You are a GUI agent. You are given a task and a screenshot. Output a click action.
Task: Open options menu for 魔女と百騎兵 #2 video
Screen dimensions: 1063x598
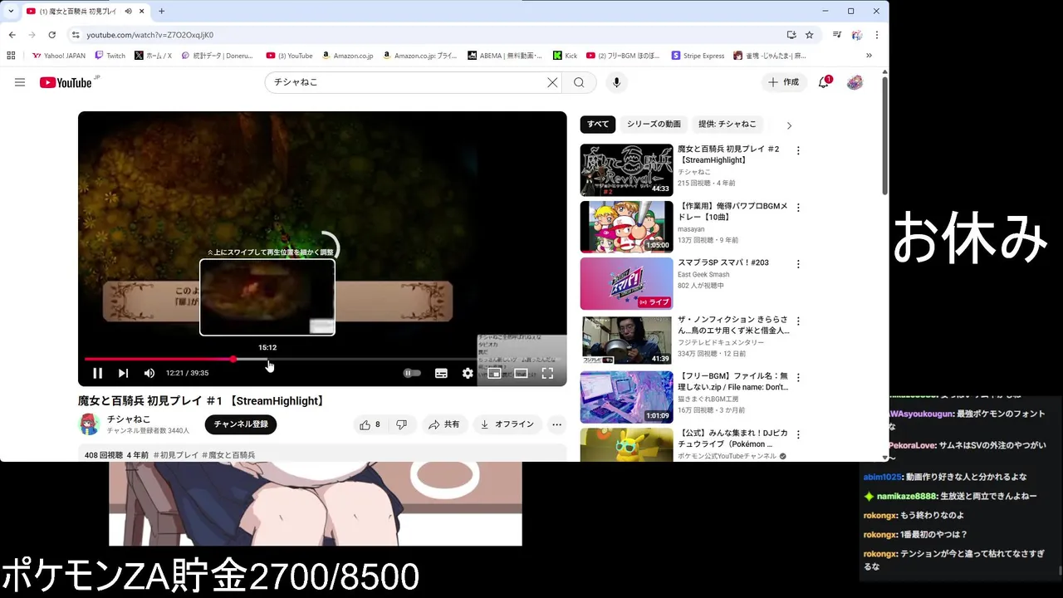[x=798, y=151]
